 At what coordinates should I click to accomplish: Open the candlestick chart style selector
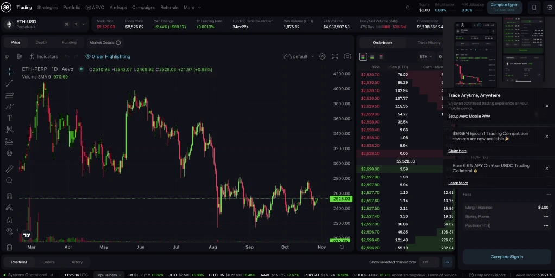point(20,56)
